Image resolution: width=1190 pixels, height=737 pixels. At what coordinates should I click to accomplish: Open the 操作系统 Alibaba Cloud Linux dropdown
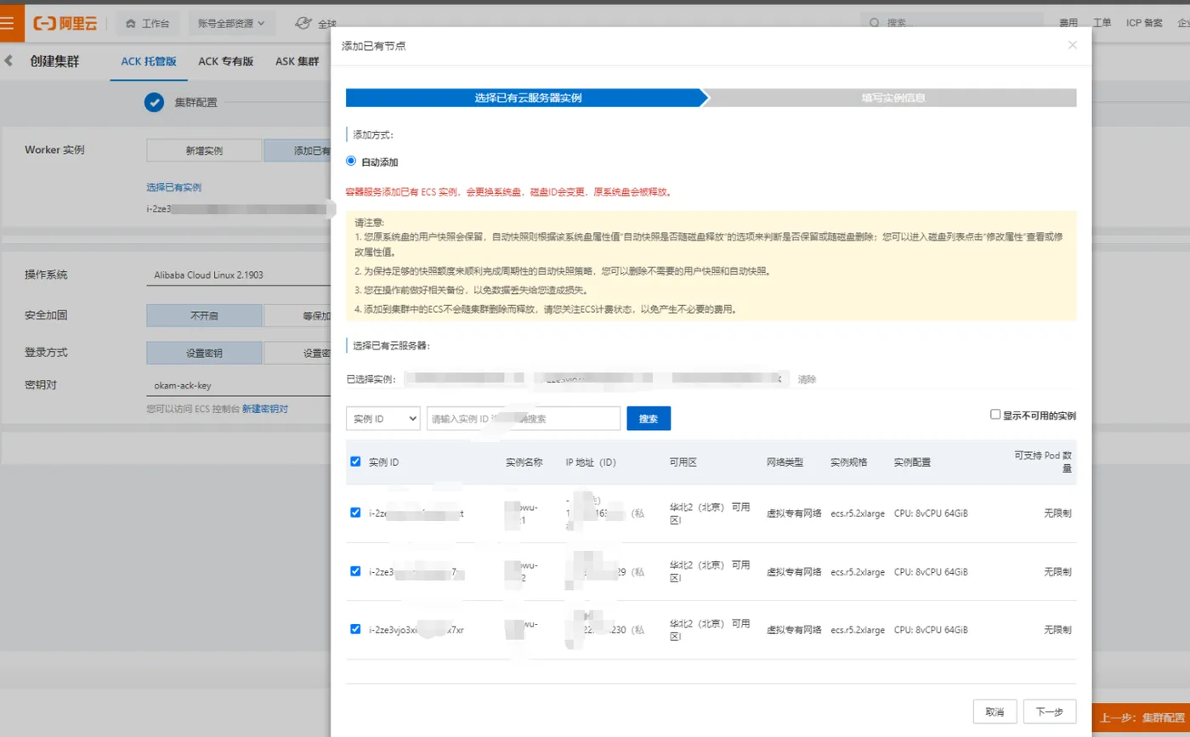(238, 275)
